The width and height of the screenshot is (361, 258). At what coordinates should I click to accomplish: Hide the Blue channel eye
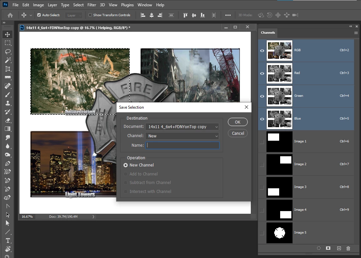pos(262,119)
